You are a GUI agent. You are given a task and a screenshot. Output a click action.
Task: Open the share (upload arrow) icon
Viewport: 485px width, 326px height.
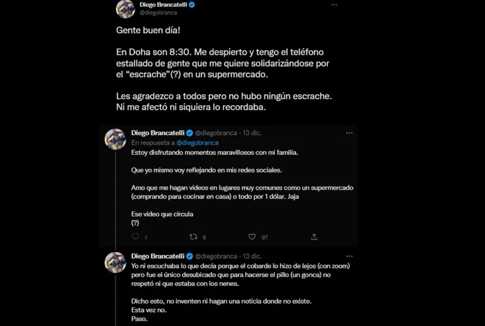314,236
